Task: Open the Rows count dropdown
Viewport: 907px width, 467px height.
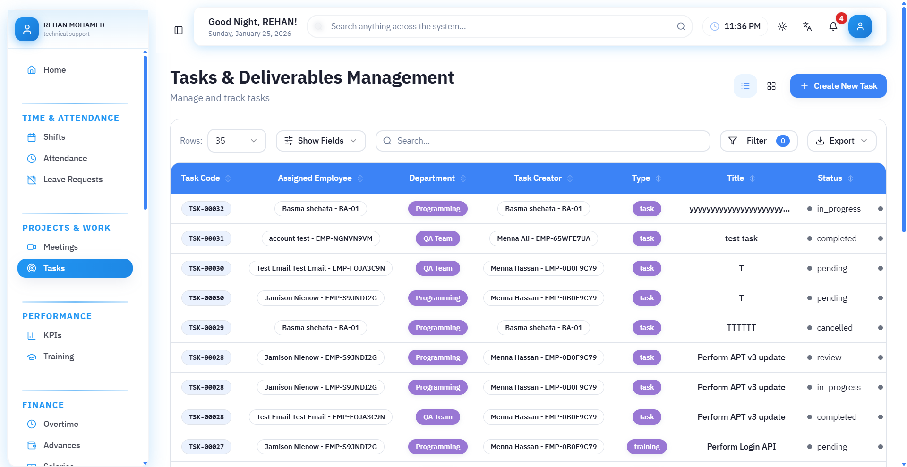Action: point(237,141)
